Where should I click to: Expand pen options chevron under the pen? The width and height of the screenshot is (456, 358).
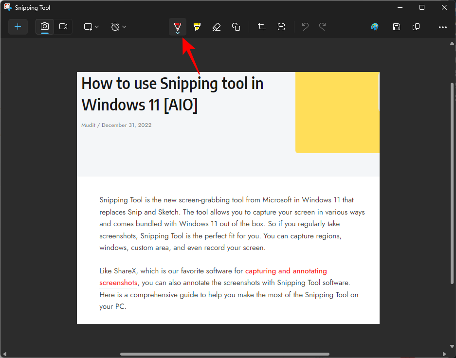(178, 33)
